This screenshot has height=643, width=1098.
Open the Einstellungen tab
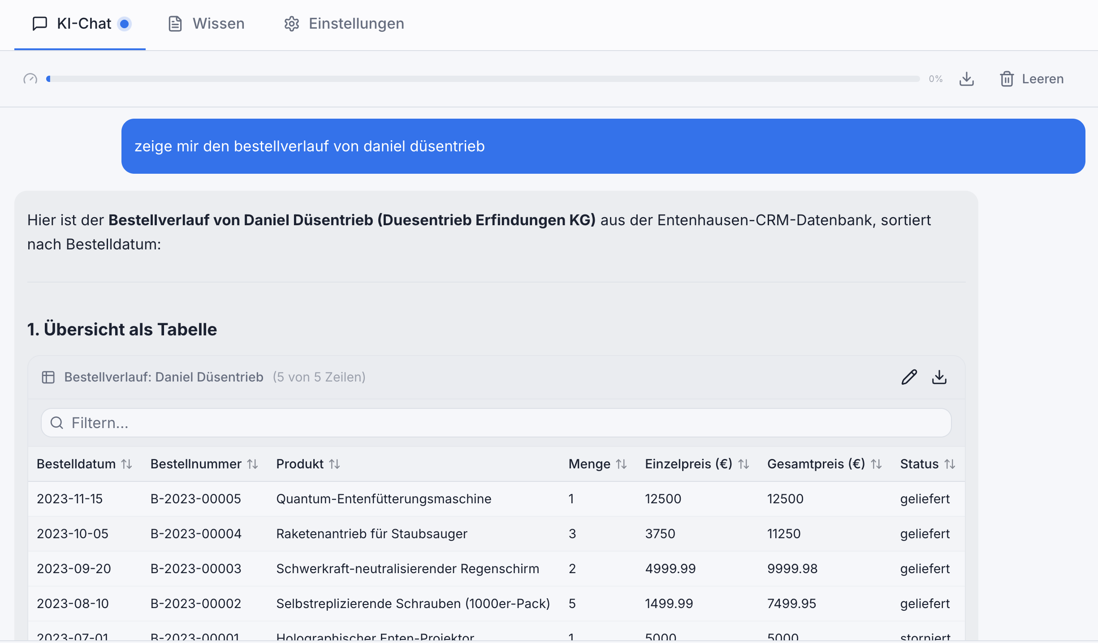pyautogui.click(x=356, y=23)
